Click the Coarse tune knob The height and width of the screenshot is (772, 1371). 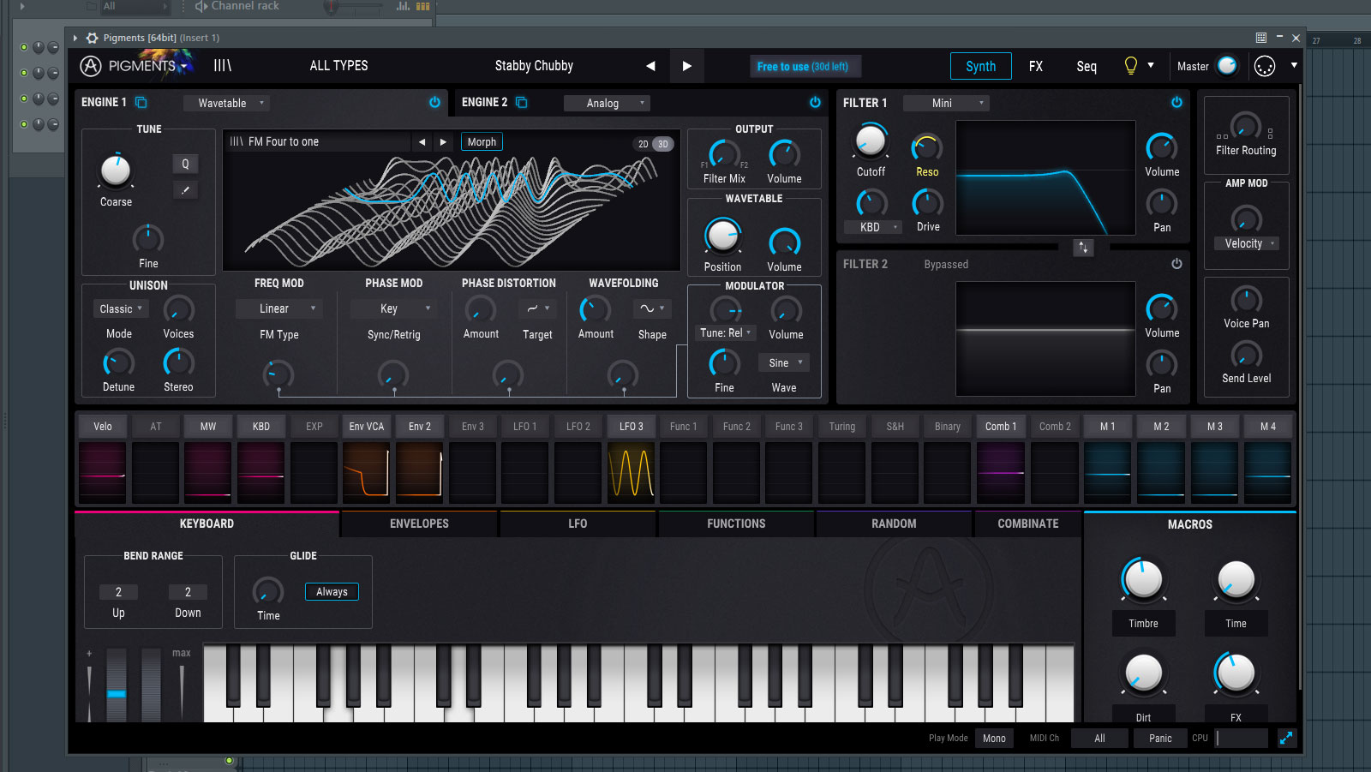pos(116,171)
